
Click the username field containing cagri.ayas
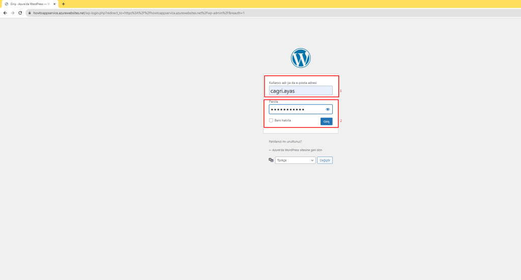[300, 91]
